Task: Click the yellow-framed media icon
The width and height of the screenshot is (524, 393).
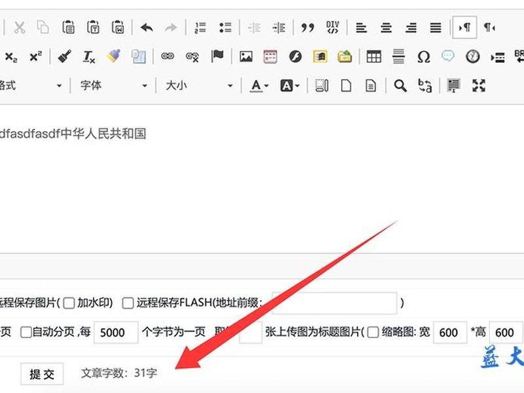Action: click(x=320, y=56)
